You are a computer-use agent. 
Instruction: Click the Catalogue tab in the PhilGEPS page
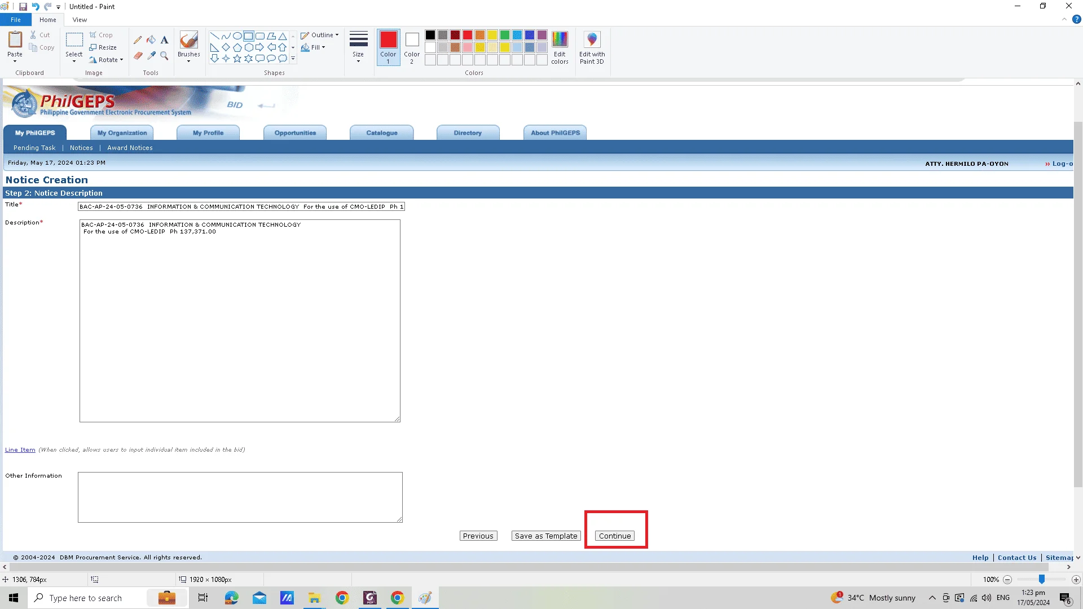coord(382,133)
